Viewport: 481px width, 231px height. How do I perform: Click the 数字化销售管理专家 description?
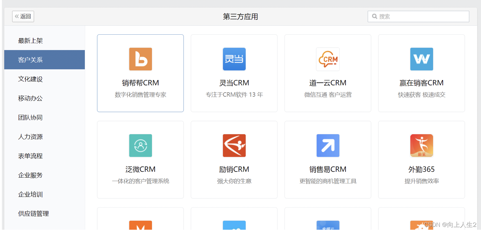pyautogui.click(x=140, y=94)
